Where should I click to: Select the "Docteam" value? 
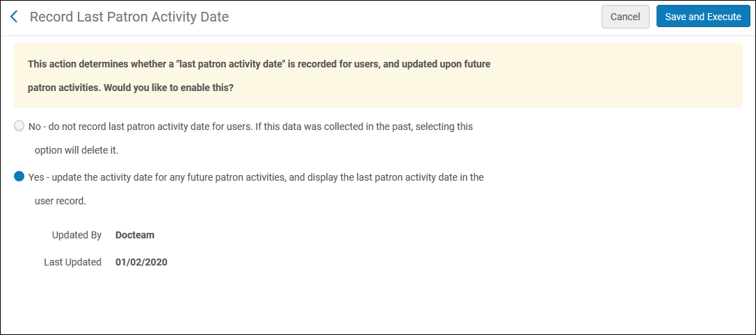135,235
